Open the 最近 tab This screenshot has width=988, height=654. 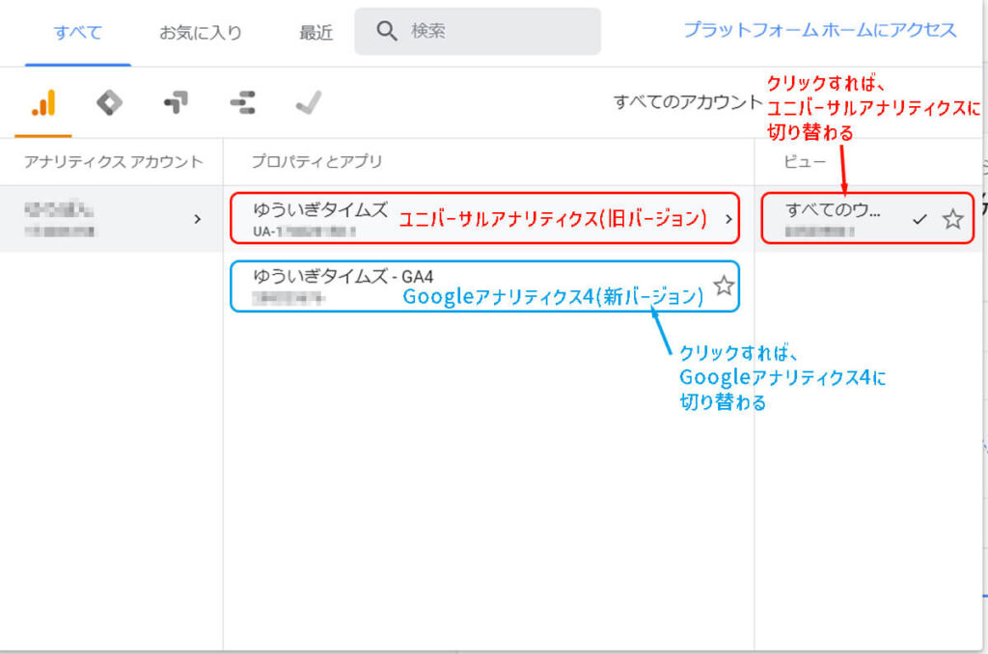point(316,33)
